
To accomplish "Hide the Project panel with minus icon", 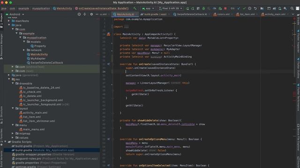I will (97, 14).
